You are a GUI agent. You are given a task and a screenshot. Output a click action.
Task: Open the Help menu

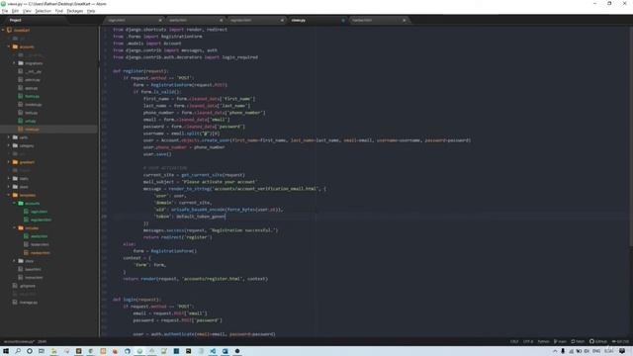[x=91, y=11]
